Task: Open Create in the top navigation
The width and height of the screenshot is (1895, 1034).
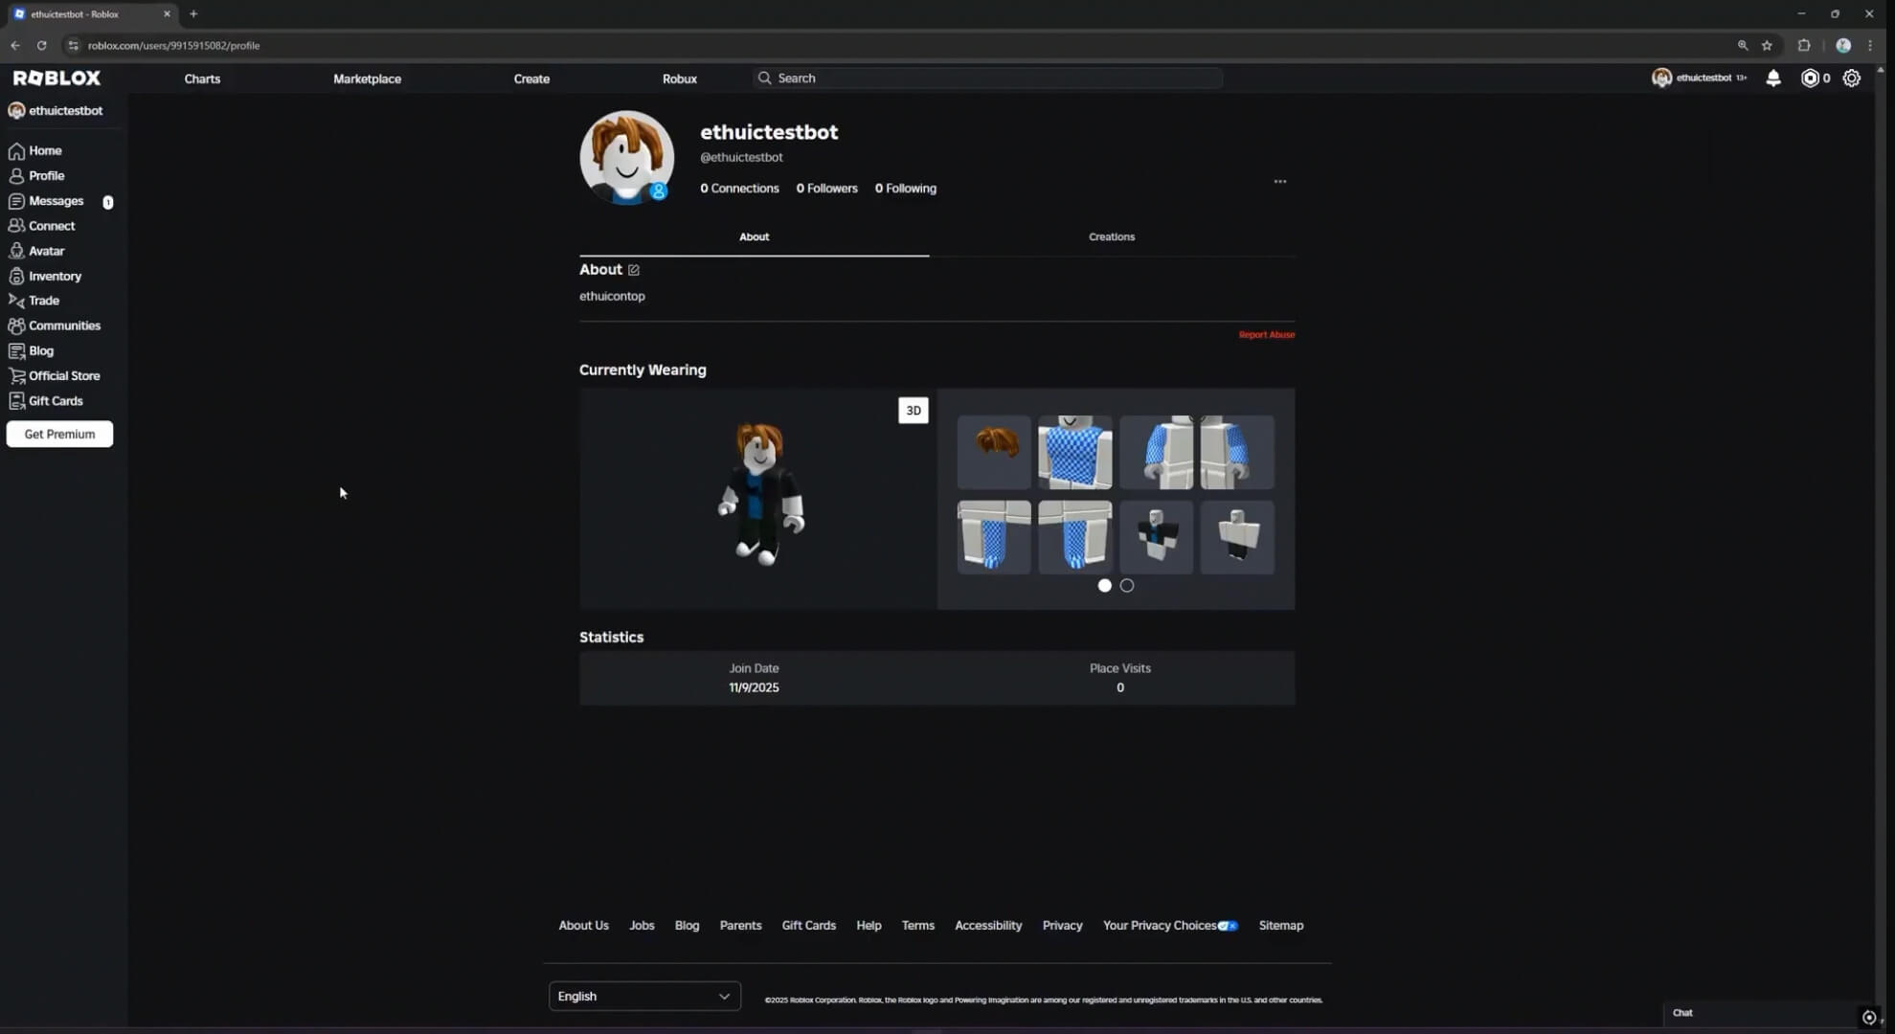Action: 531,79
